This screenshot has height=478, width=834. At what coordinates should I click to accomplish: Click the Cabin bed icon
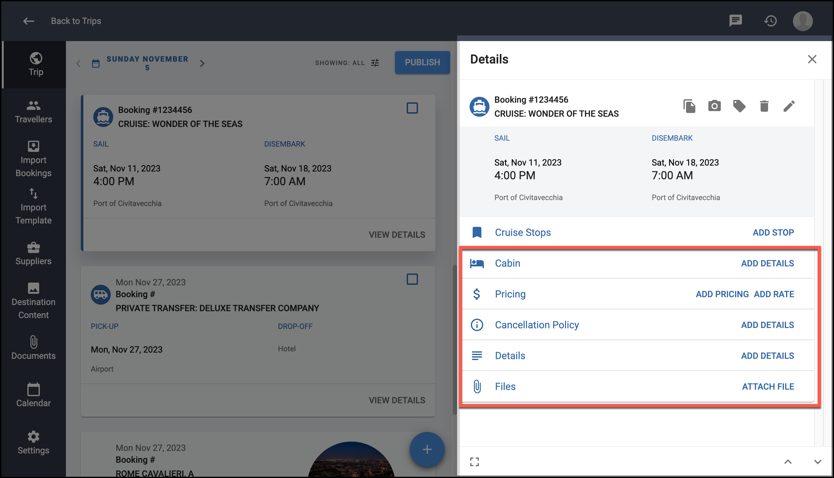coord(477,263)
